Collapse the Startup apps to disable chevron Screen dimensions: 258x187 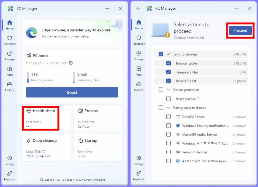click(x=168, y=108)
